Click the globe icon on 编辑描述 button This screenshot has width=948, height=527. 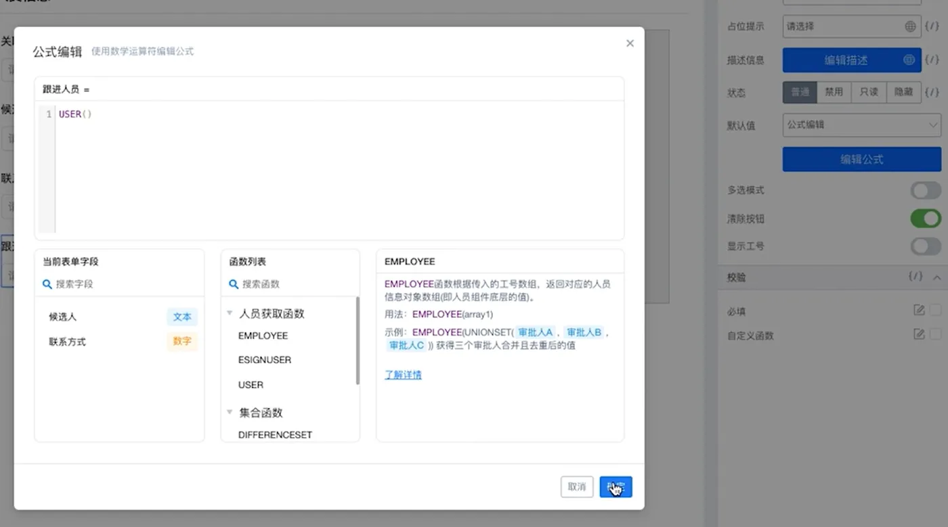point(909,60)
